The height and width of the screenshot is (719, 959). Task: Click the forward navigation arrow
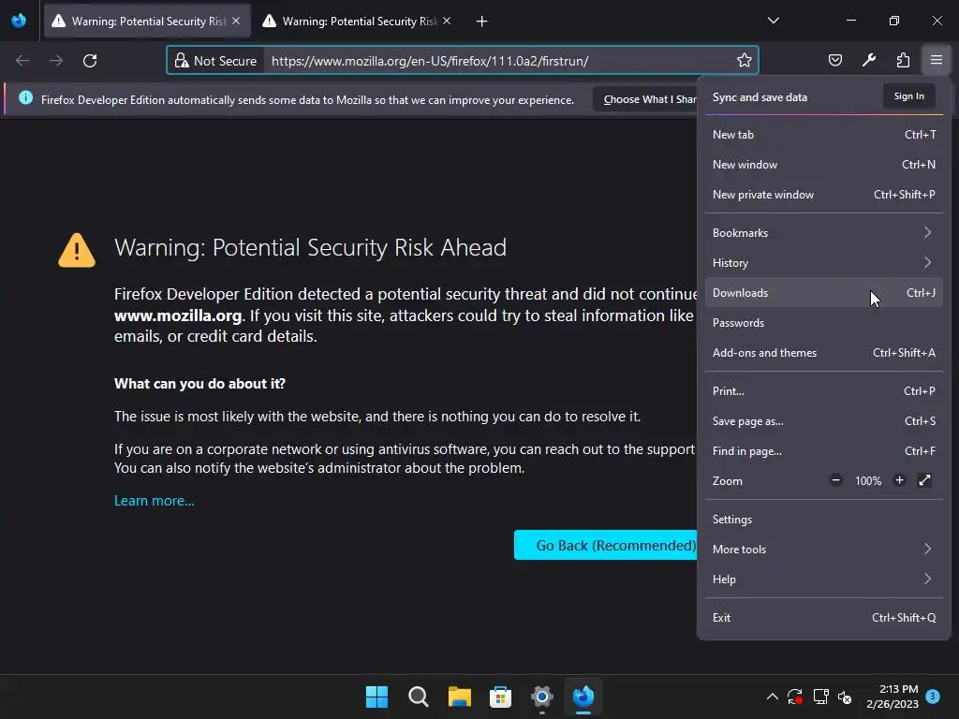(x=56, y=61)
